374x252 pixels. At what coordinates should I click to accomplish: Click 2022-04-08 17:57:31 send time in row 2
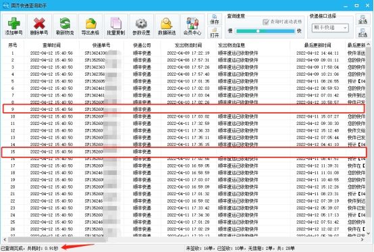pyautogui.click(x=188, y=60)
